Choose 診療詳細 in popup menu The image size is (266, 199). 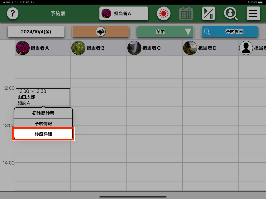43,134
